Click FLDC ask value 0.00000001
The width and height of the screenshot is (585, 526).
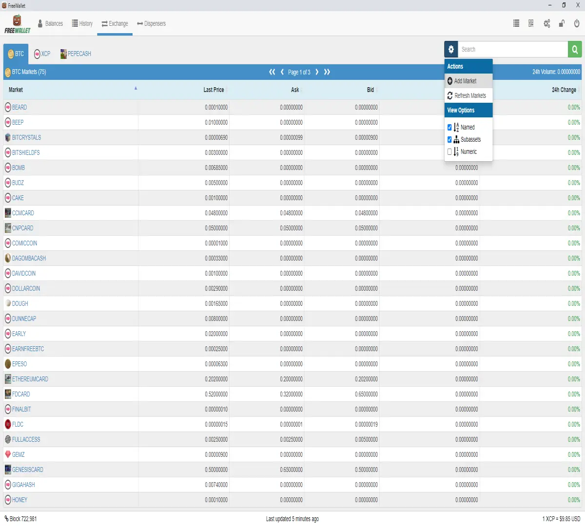pos(291,424)
